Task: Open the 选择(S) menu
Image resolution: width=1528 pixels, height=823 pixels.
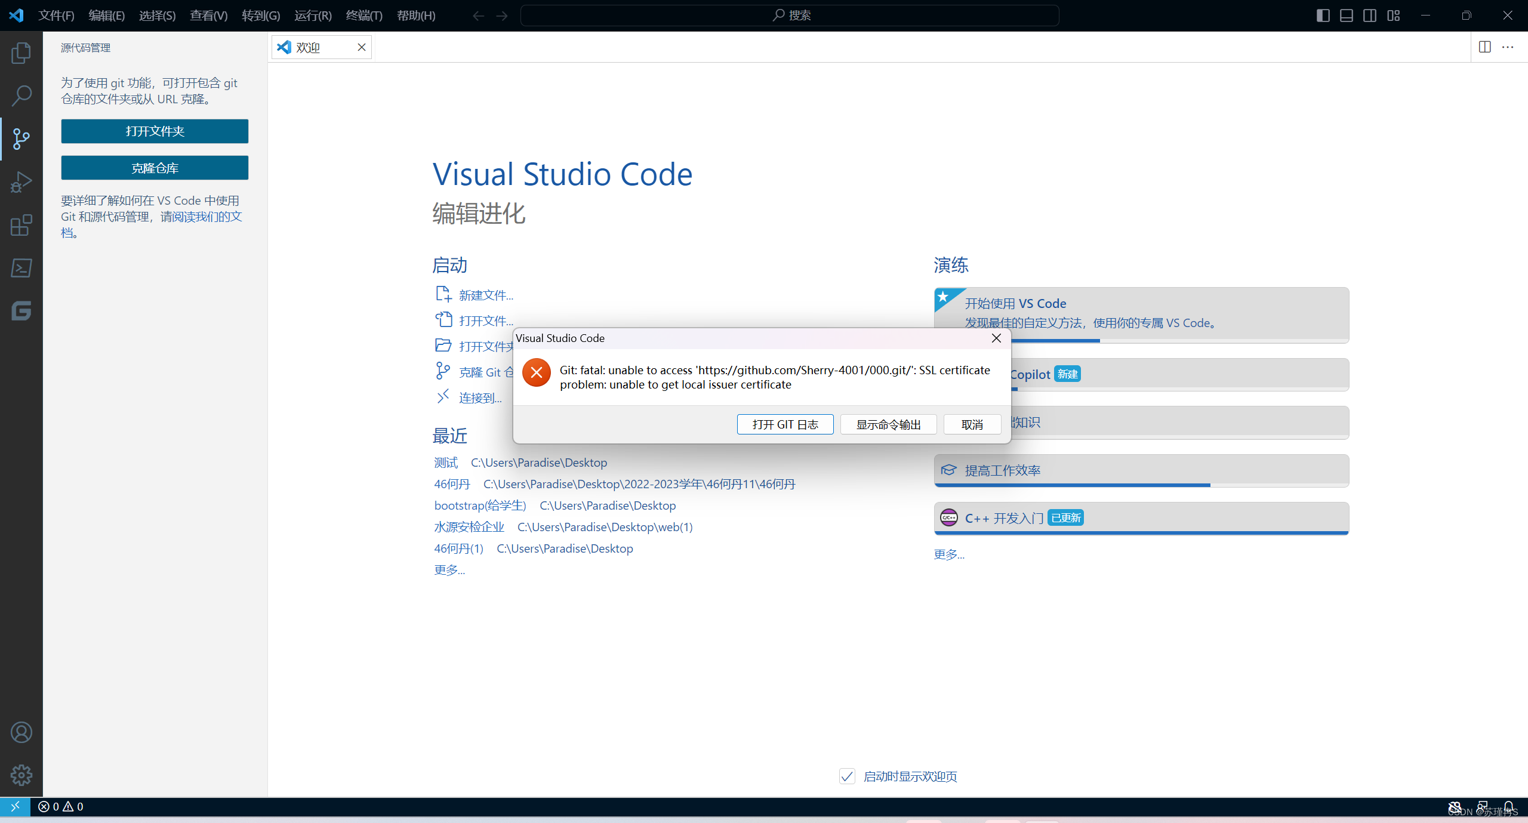Action: tap(158, 16)
